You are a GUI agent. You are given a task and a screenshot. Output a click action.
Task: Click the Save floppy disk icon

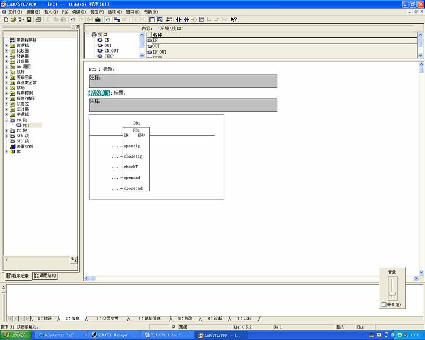(x=29, y=20)
